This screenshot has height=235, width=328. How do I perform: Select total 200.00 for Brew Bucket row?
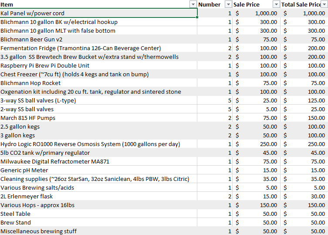(x=304, y=57)
